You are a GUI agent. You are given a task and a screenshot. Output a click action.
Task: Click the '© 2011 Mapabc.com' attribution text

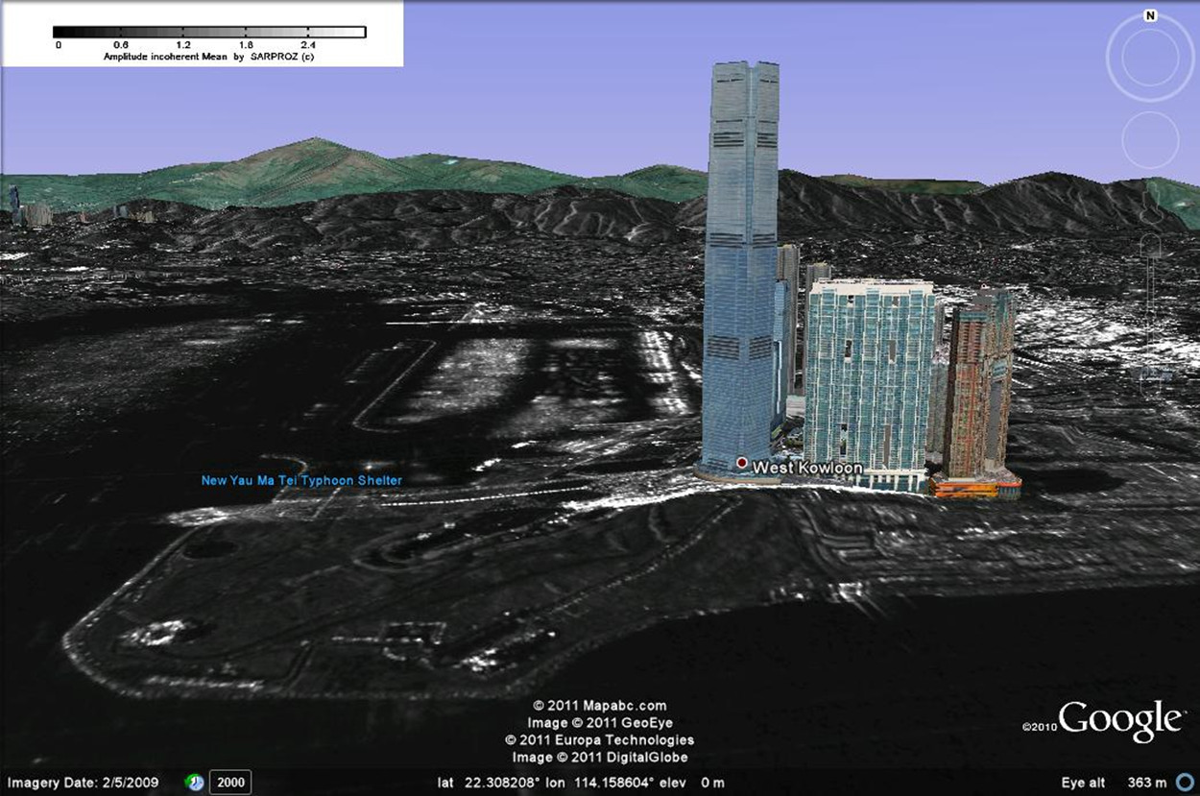click(600, 706)
